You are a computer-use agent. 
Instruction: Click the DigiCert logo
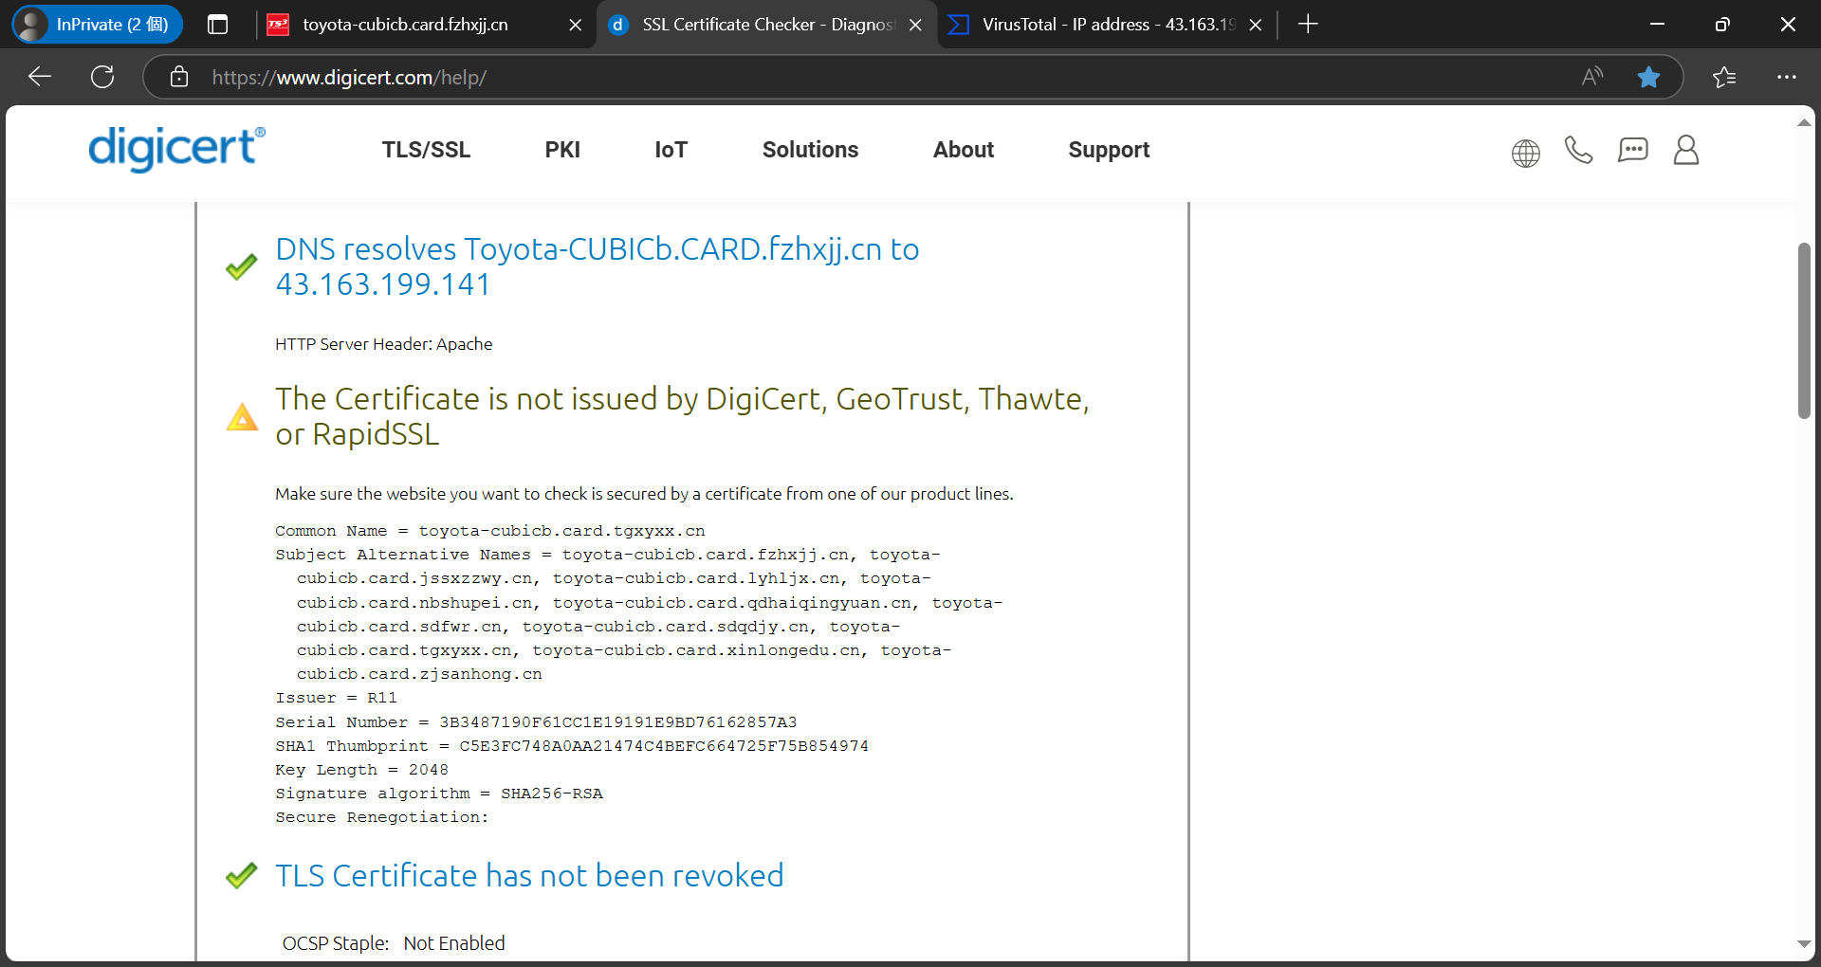[x=176, y=149]
